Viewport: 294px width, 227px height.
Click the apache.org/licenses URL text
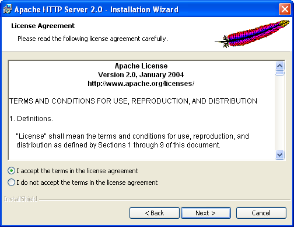141,84
